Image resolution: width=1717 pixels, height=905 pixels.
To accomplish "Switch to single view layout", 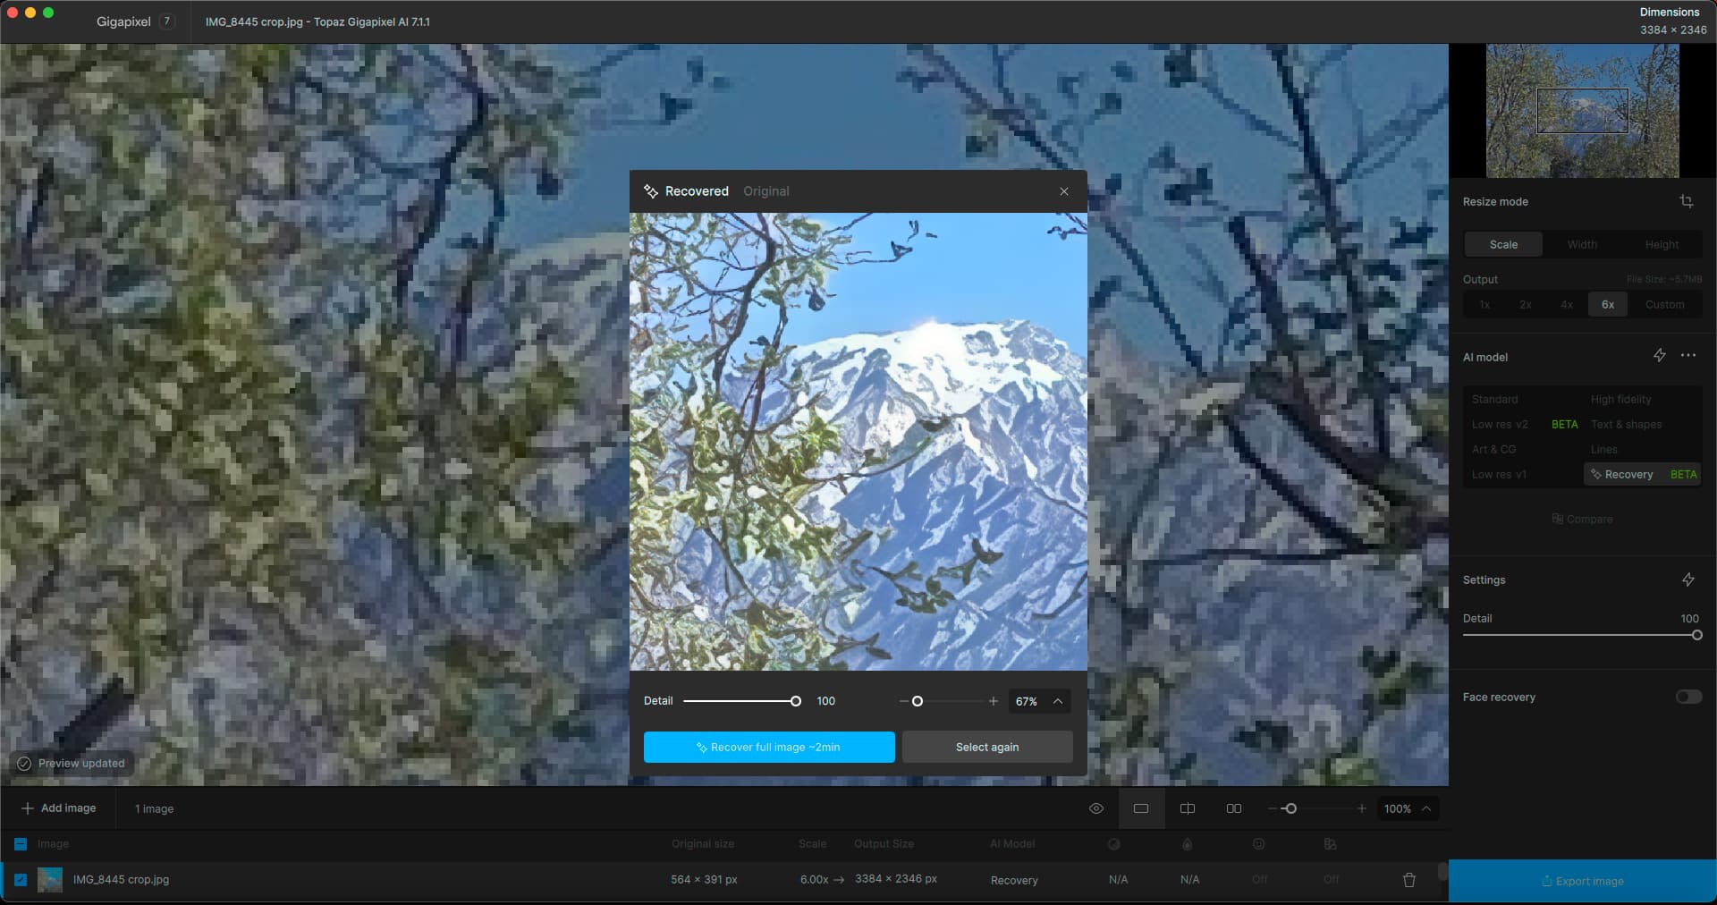I will click(1140, 808).
